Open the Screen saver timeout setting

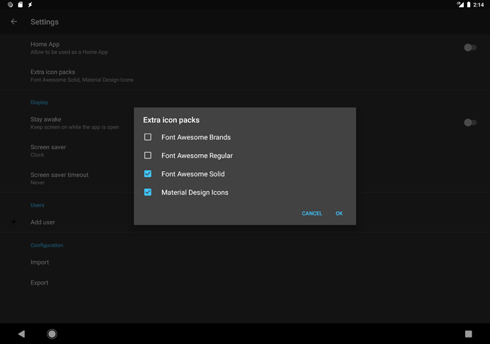pos(59,178)
